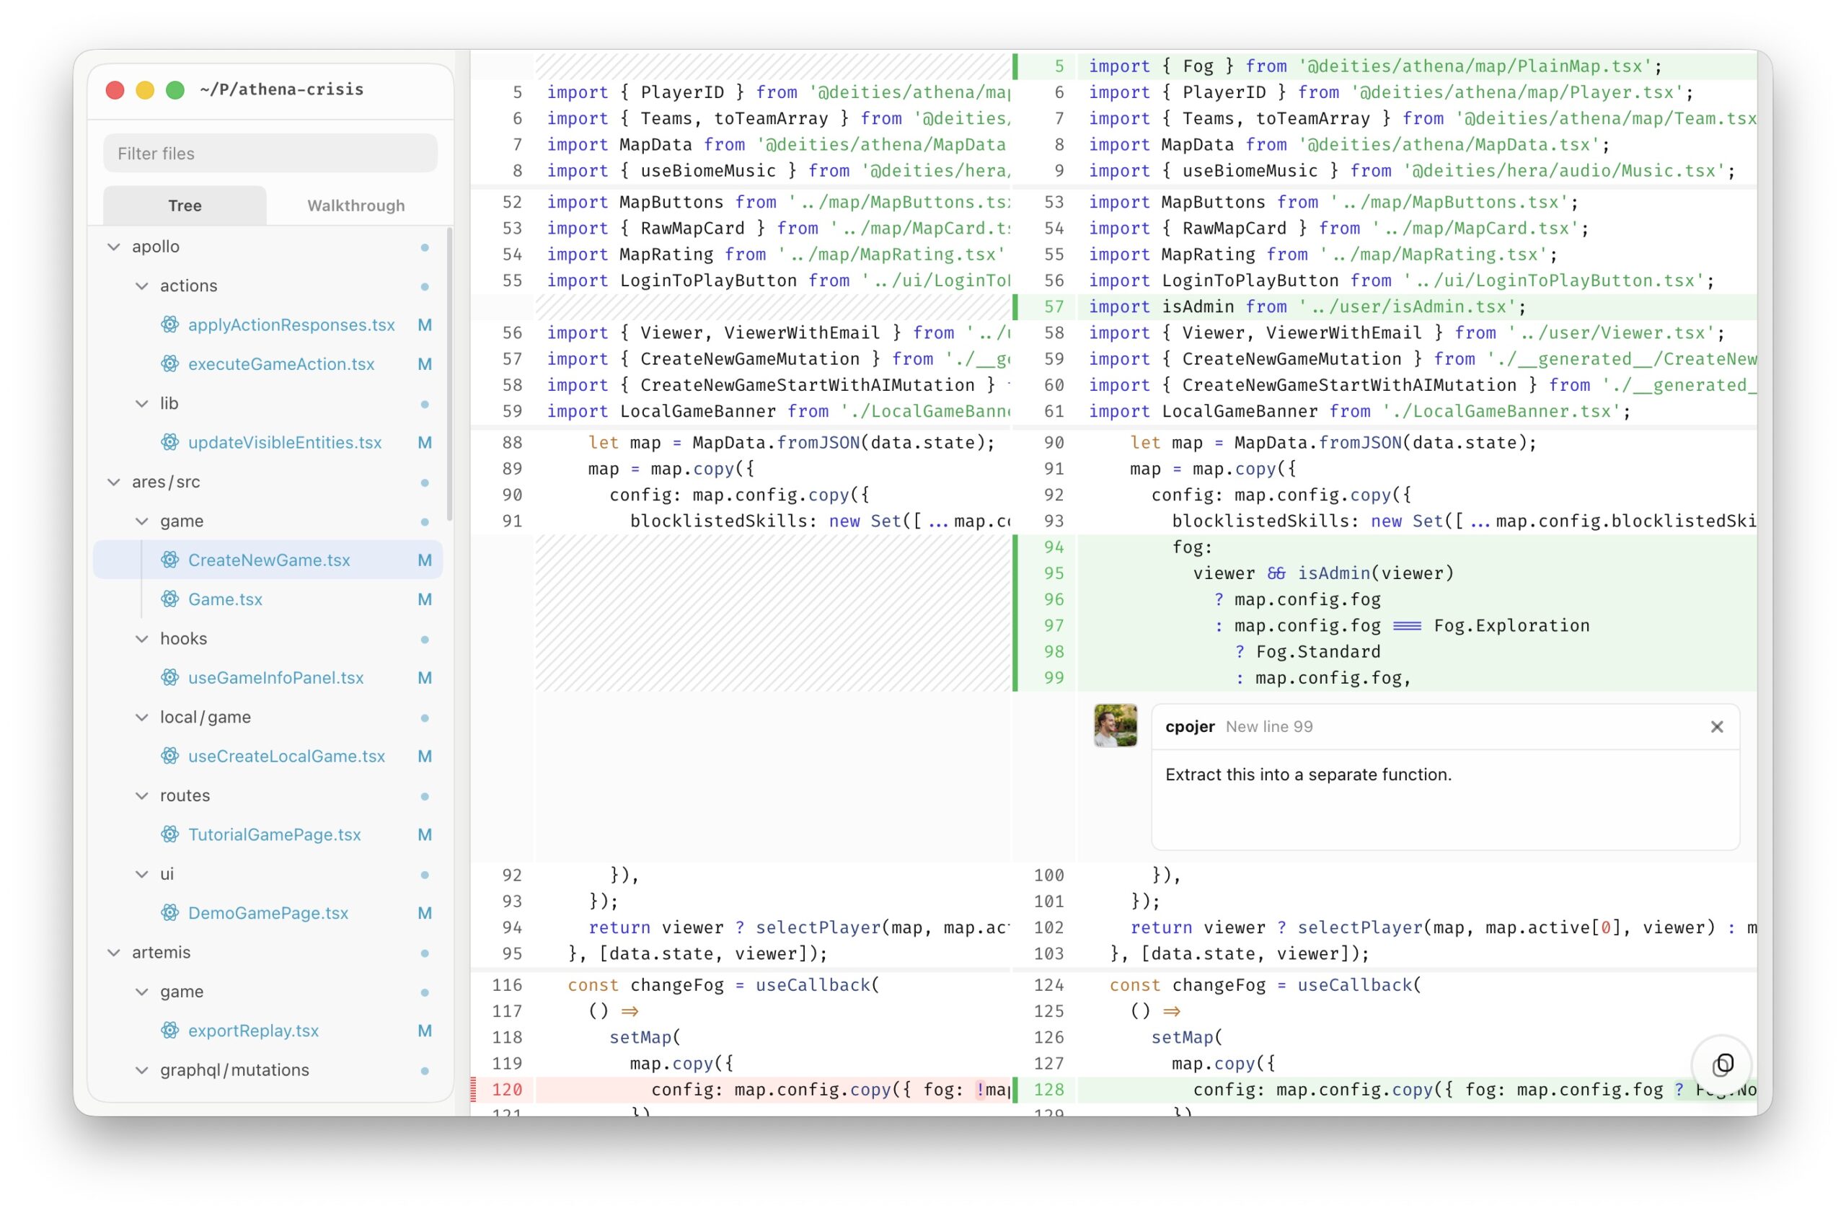Click the 'Extract this into a separate function.' text
Viewport: 1846px width, 1213px height.
pos(1308,775)
